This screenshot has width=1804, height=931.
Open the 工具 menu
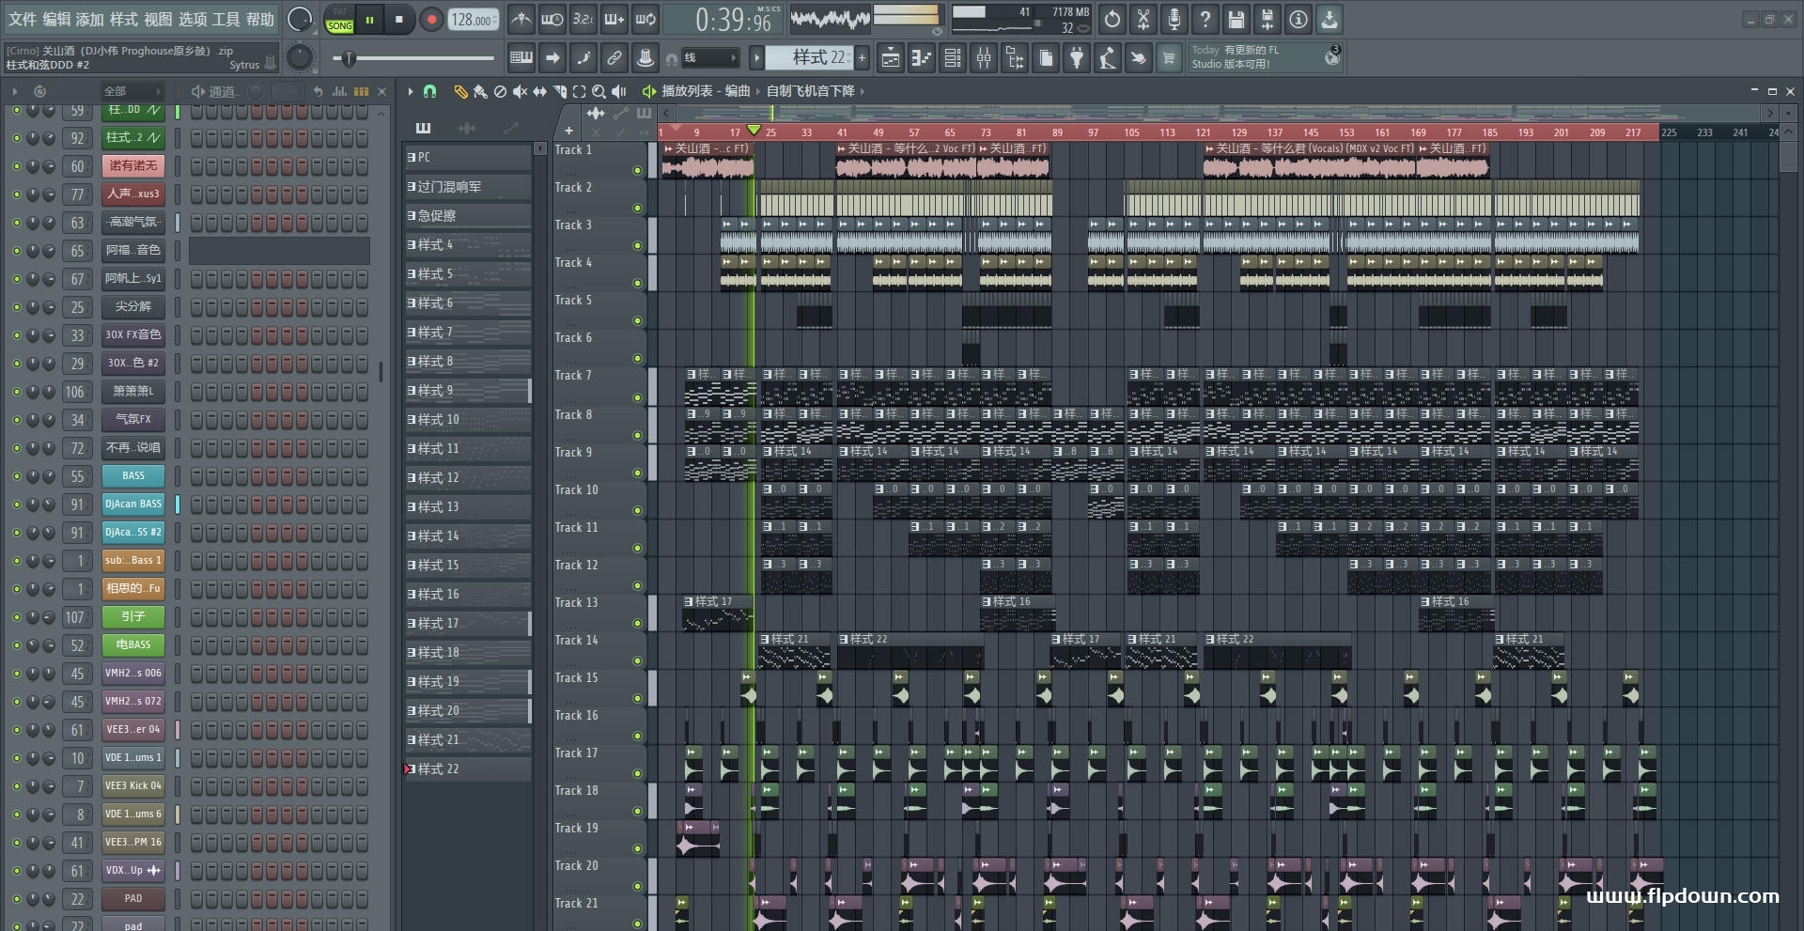click(x=225, y=19)
